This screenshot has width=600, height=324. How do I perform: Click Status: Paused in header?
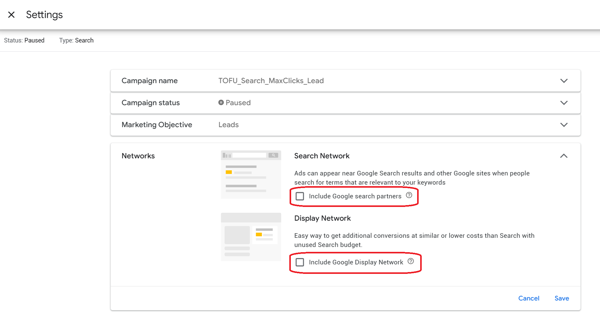(24, 40)
